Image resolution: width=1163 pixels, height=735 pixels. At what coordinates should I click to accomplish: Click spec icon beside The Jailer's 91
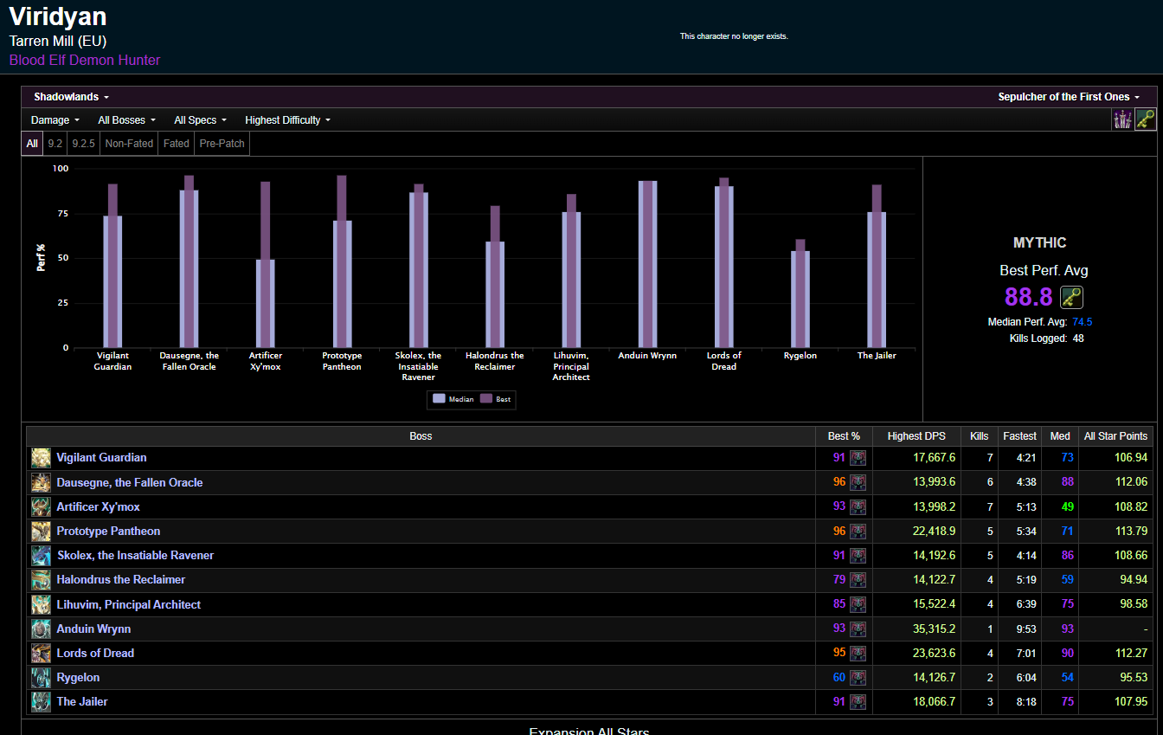pyautogui.click(x=858, y=701)
